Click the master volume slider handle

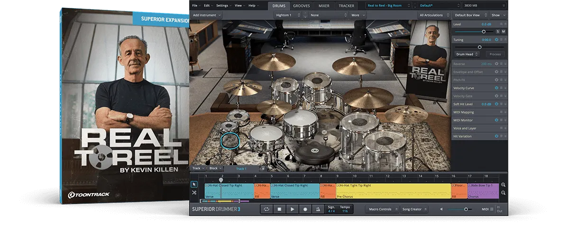click(466, 209)
